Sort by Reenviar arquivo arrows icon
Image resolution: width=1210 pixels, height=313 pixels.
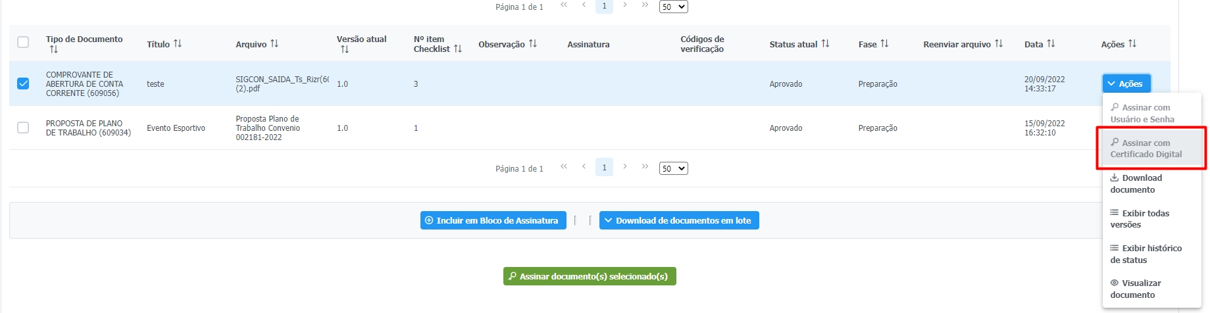coord(999,44)
